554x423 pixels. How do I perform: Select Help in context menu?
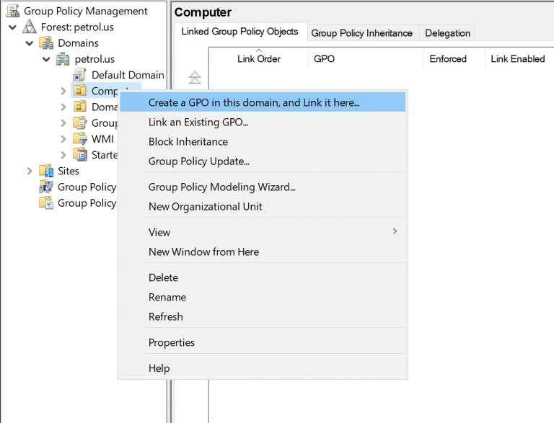pyautogui.click(x=263, y=368)
